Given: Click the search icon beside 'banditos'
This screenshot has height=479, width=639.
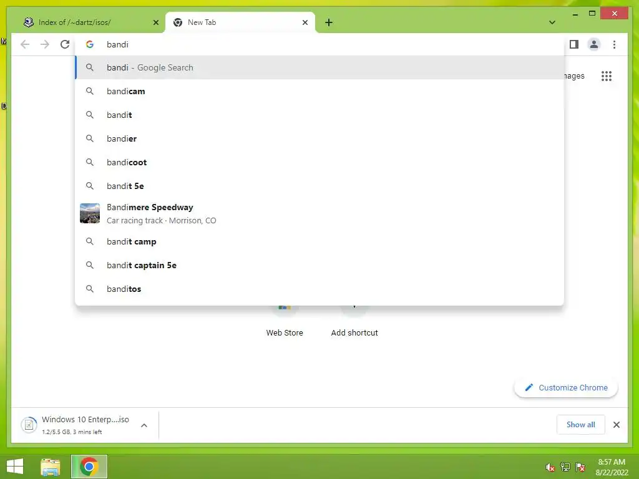Looking at the screenshot, I should [90, 289].
